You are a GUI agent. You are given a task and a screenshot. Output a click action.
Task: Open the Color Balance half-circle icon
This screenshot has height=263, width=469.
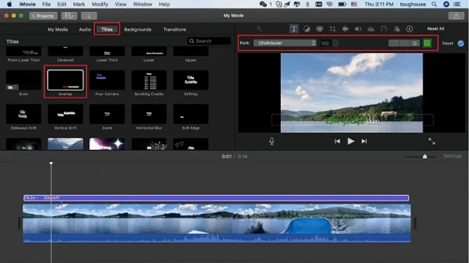tap(307, 29)
